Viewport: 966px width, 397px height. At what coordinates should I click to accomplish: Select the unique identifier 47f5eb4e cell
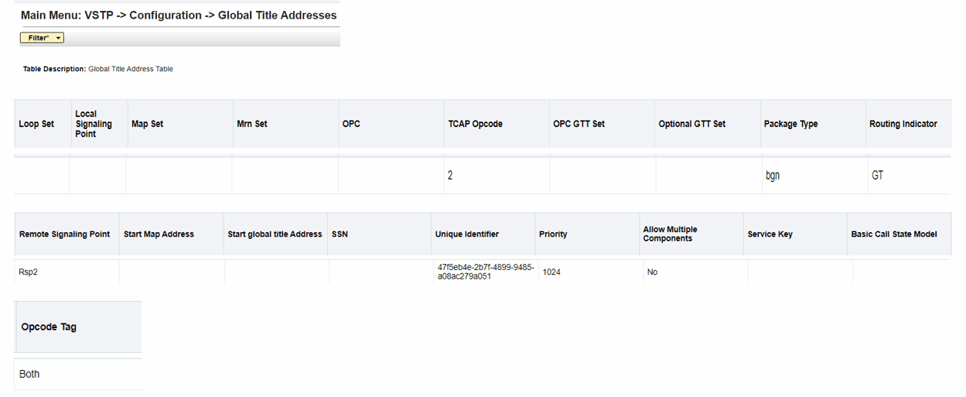click(485, 272)
